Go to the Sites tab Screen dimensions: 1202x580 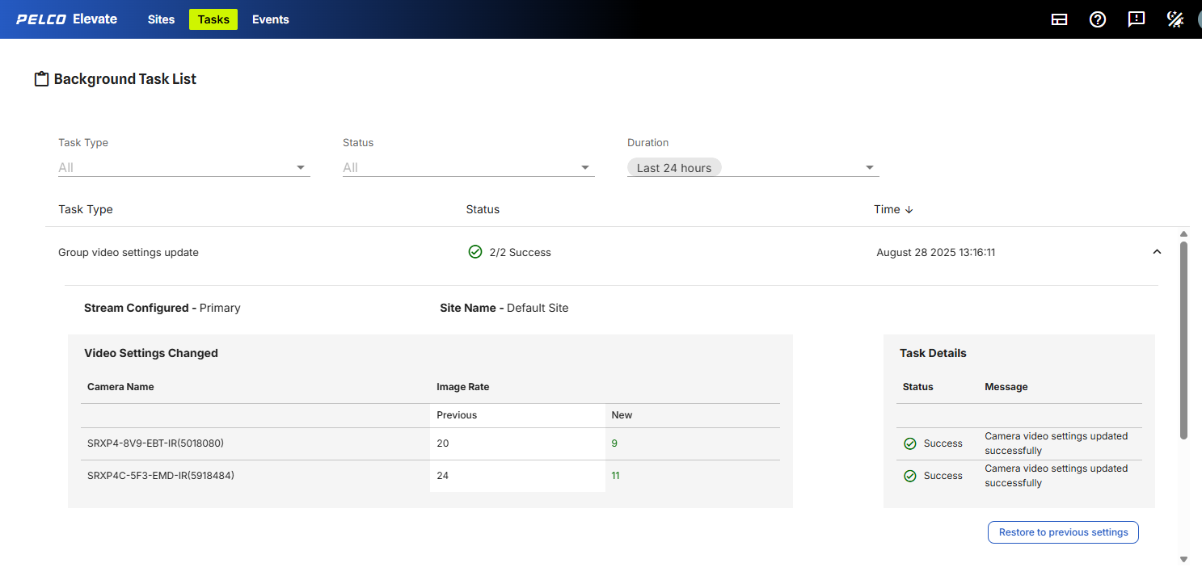[x=161, y=19]
